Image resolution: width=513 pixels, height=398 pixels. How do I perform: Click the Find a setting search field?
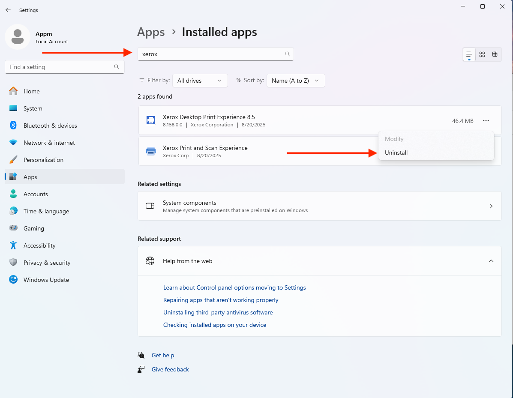(60, 67)
